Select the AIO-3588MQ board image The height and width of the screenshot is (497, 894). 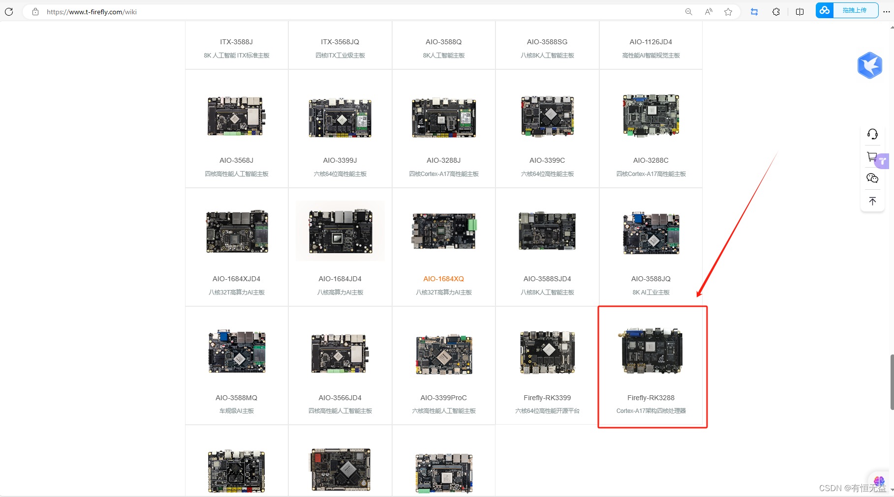tap(237, 351)
